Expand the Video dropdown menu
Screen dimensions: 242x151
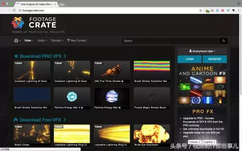click(x=29, y=40)
